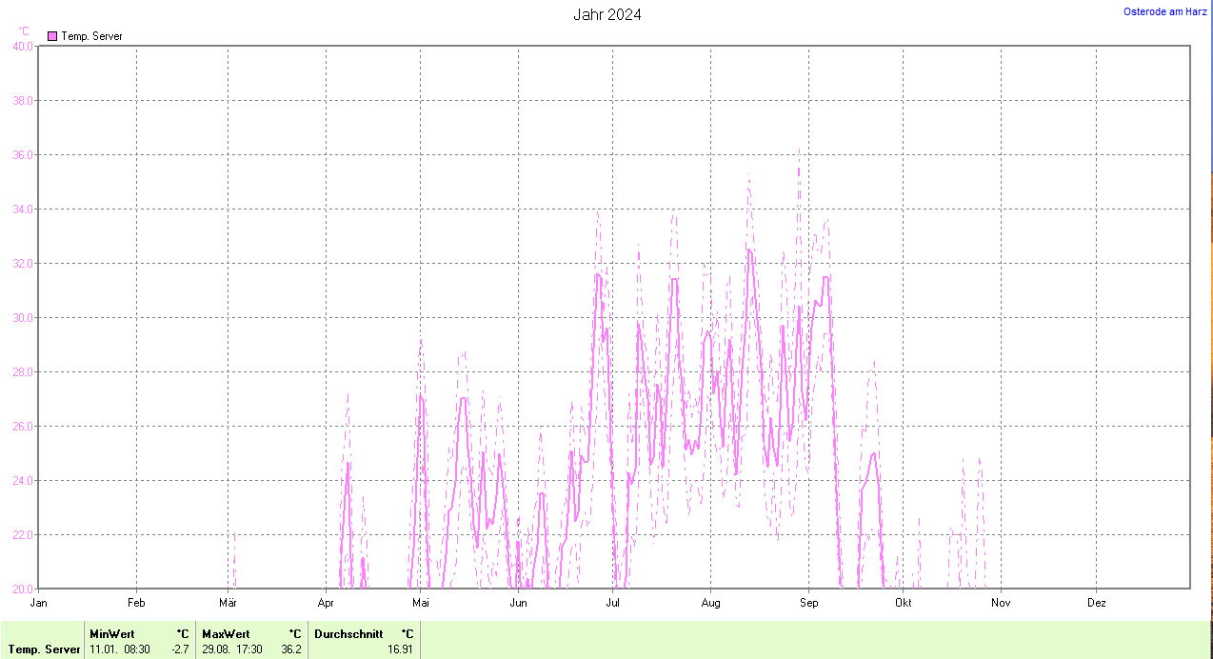
Task: Click the Durchschnitt column header
Action: (348, 633)
